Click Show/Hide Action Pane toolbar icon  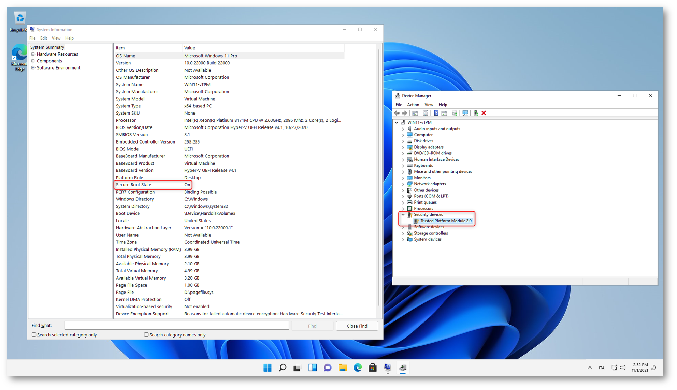pos(444,113)
